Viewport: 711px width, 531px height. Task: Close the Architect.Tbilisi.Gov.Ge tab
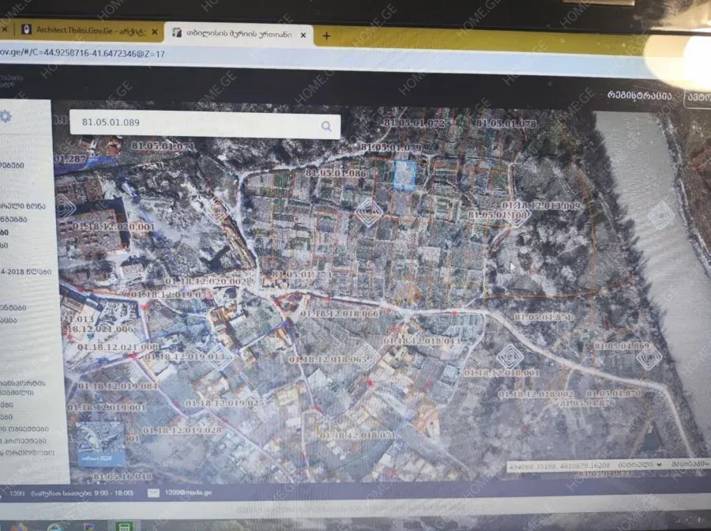155,32
